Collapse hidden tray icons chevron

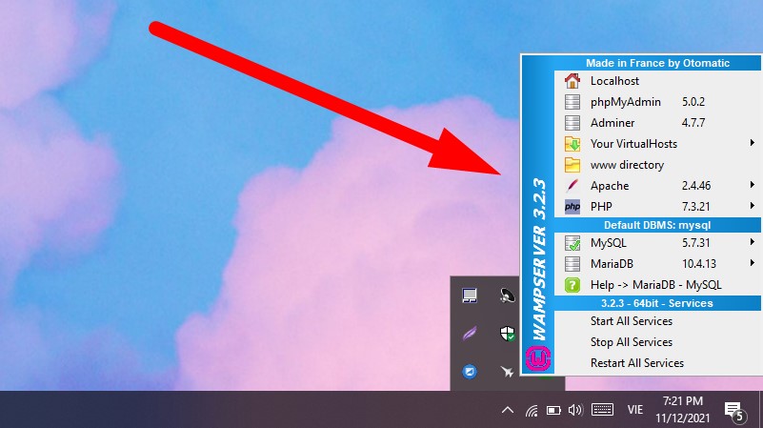coord(508,410)
